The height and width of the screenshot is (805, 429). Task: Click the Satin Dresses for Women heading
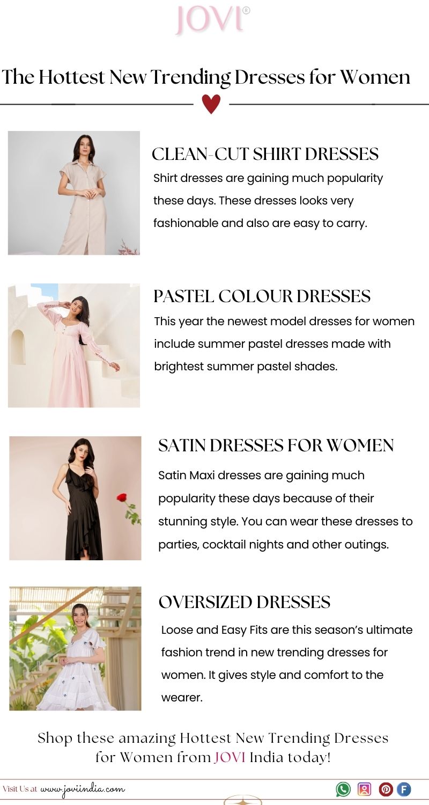point(276,445)
